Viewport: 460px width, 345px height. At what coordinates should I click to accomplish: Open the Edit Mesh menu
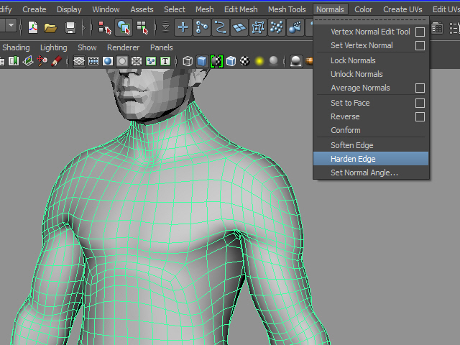coord(241,9)
